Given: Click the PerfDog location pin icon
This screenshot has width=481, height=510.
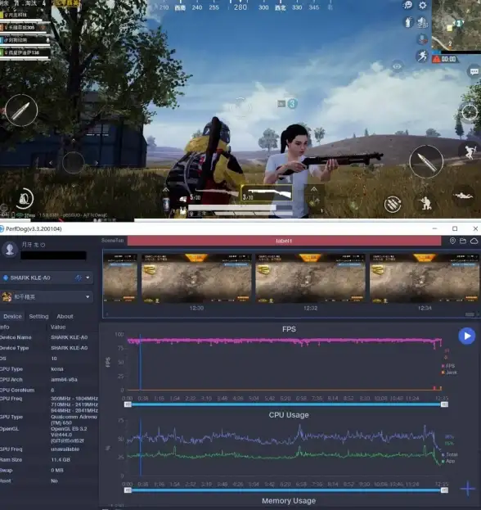Looking at the screenshot, I should [x=452, y=241].
